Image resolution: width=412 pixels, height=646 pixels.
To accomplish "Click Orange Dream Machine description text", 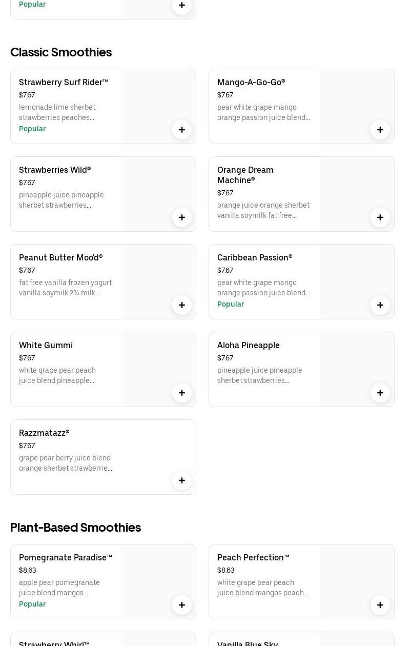I will 263,210.
